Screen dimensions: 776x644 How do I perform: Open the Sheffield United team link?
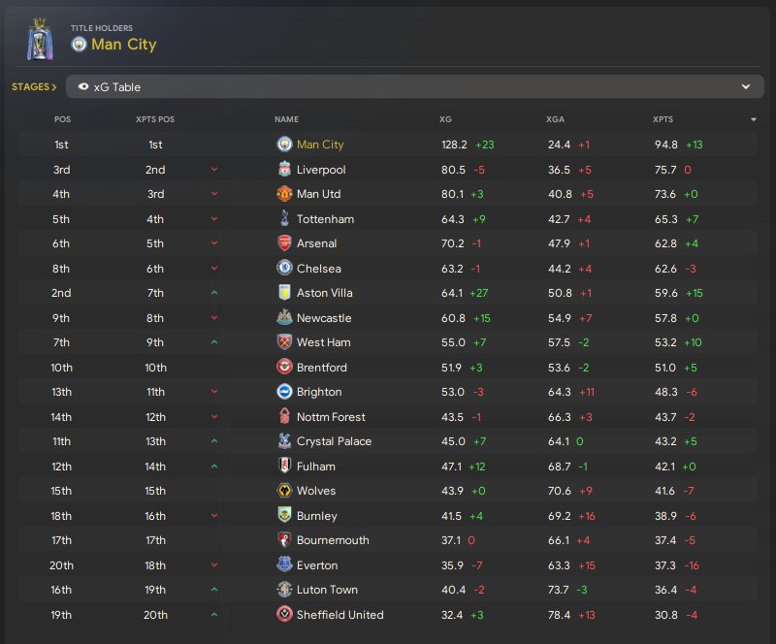[339, 615]
